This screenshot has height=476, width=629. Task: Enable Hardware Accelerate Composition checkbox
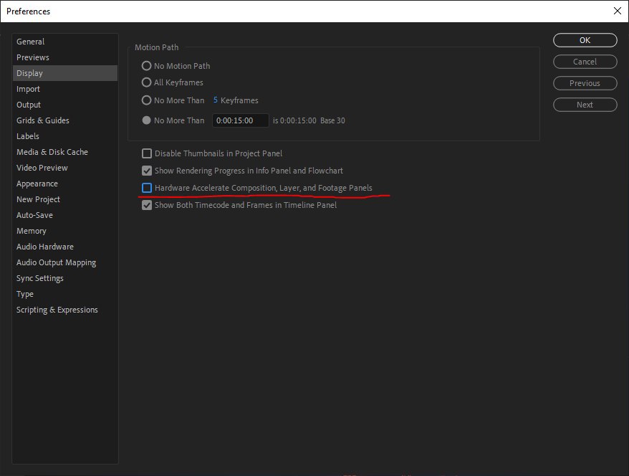tap(147, 188)
